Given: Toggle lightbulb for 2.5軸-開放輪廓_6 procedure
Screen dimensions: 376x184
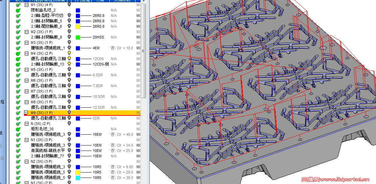Looking at the screenshot, I should (69, 26).
